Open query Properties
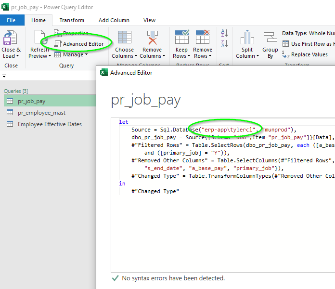Image resolution: width=335 pixels, height=289 pixels. click(71, 33)
